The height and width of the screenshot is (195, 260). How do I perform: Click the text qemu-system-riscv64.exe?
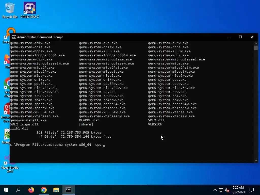[171, 88]
